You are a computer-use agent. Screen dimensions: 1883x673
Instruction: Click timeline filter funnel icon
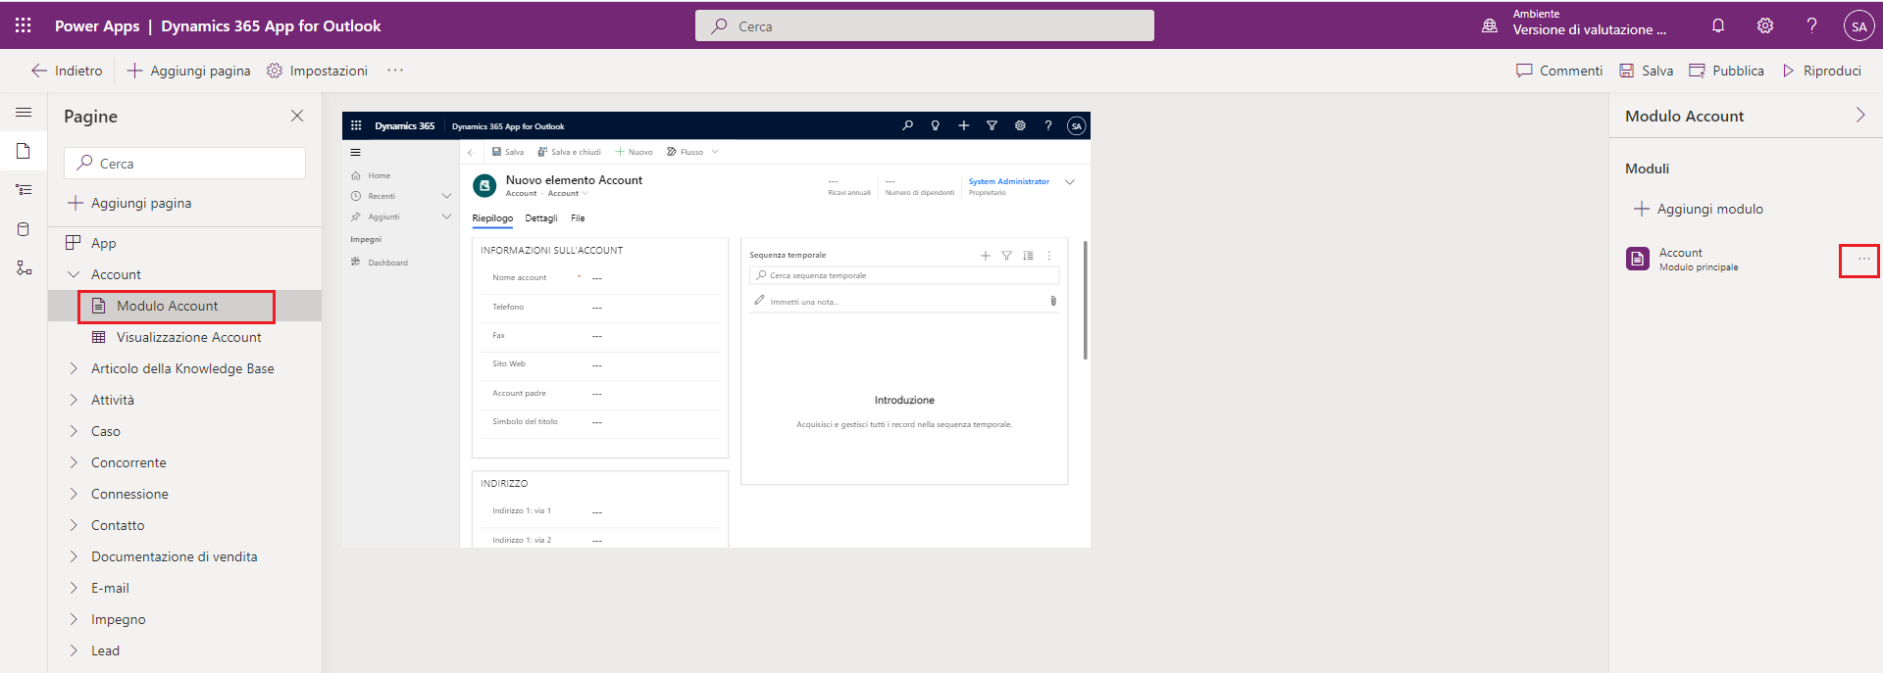pyautogui.click(x=1006, y=256)
